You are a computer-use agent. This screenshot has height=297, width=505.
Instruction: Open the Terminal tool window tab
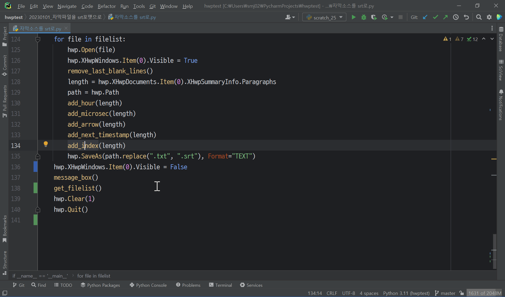pyautogui.click(x=220, y=285)
